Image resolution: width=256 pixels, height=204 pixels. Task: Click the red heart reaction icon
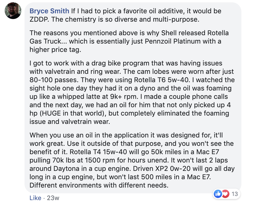coord(225,194)
